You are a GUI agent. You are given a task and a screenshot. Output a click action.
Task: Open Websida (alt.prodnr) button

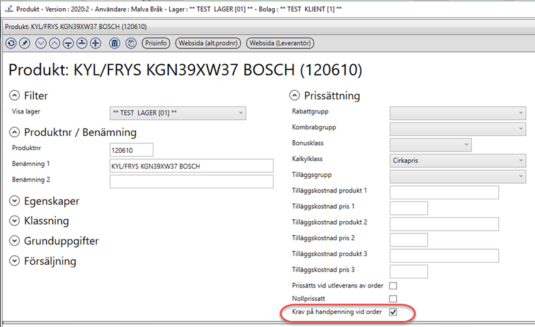pyautogui.click(x=209, y=43)
